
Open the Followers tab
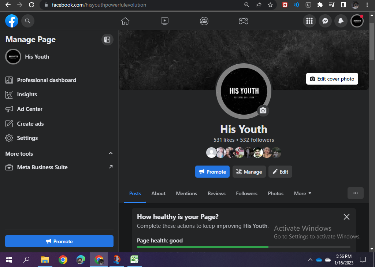pos(246,193)
